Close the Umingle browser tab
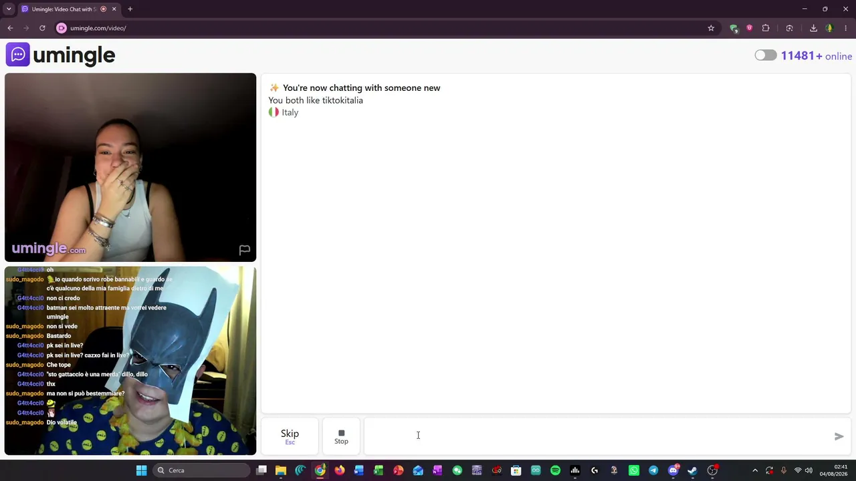 [x=114, y=9]
